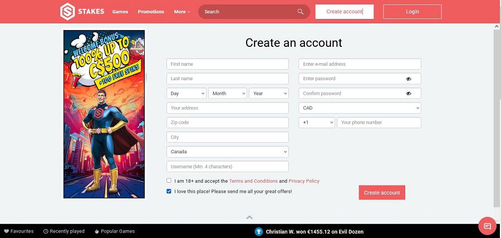Focus the Enter password field
Screen dimensions: 501x238
[x=360, y=79]
